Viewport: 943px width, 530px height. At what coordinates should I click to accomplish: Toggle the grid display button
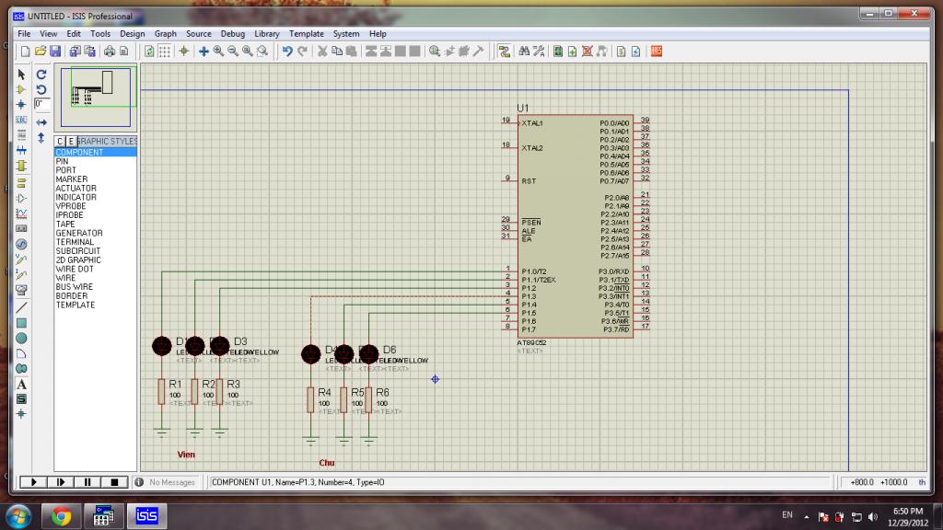(x=164, y=52)
